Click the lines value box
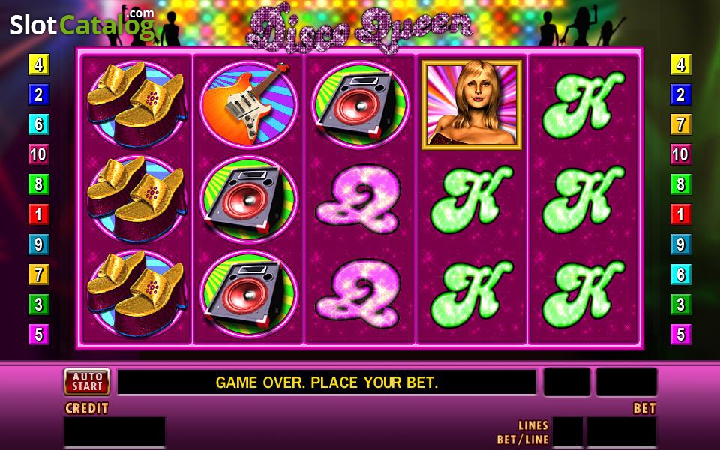 (568, 432)
